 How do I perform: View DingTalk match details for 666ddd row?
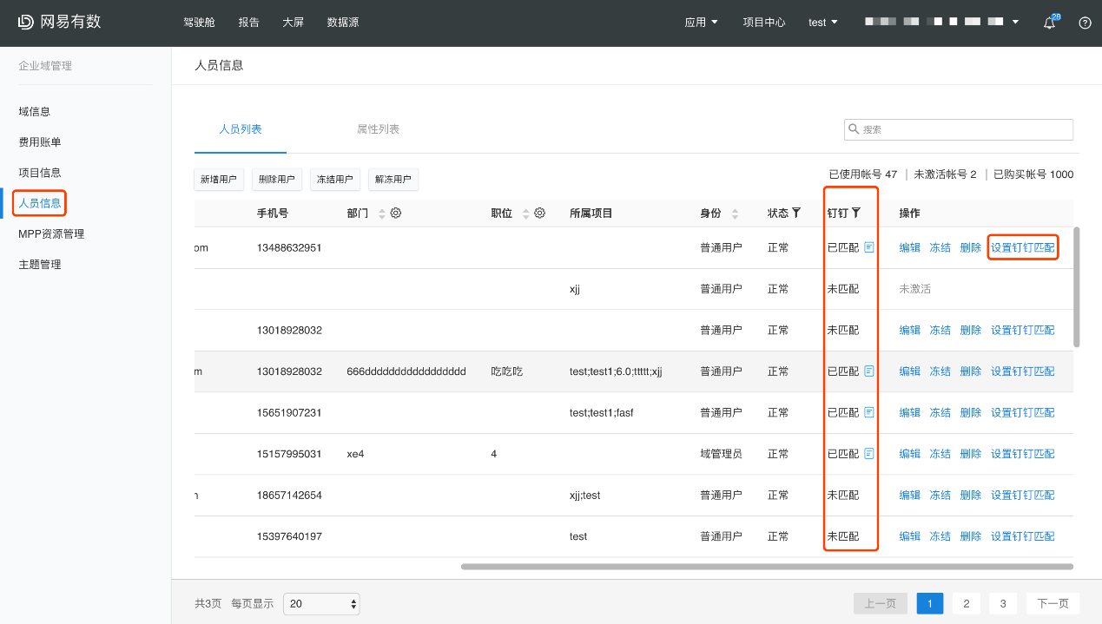point(869,371)
